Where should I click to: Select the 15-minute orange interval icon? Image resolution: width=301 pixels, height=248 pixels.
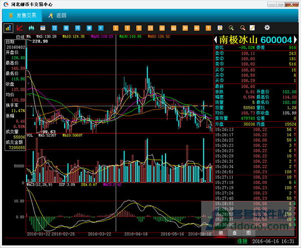(x=150, y=28)
